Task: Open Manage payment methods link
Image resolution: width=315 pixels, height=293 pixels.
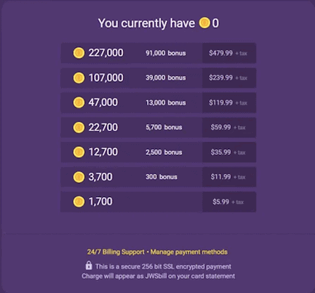Action: (x=189, y=252)
